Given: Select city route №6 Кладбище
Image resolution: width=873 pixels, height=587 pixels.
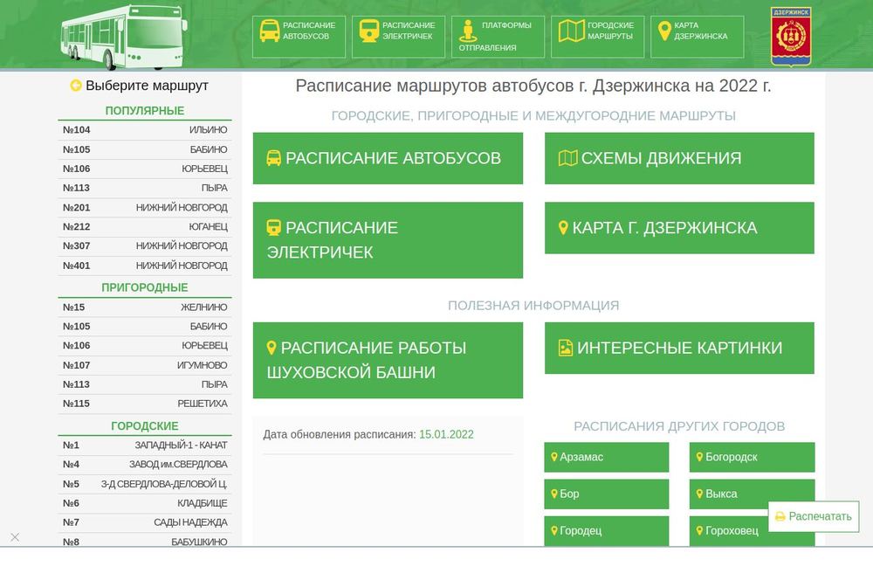Looking at the screenshot, I should click(145, 503).
